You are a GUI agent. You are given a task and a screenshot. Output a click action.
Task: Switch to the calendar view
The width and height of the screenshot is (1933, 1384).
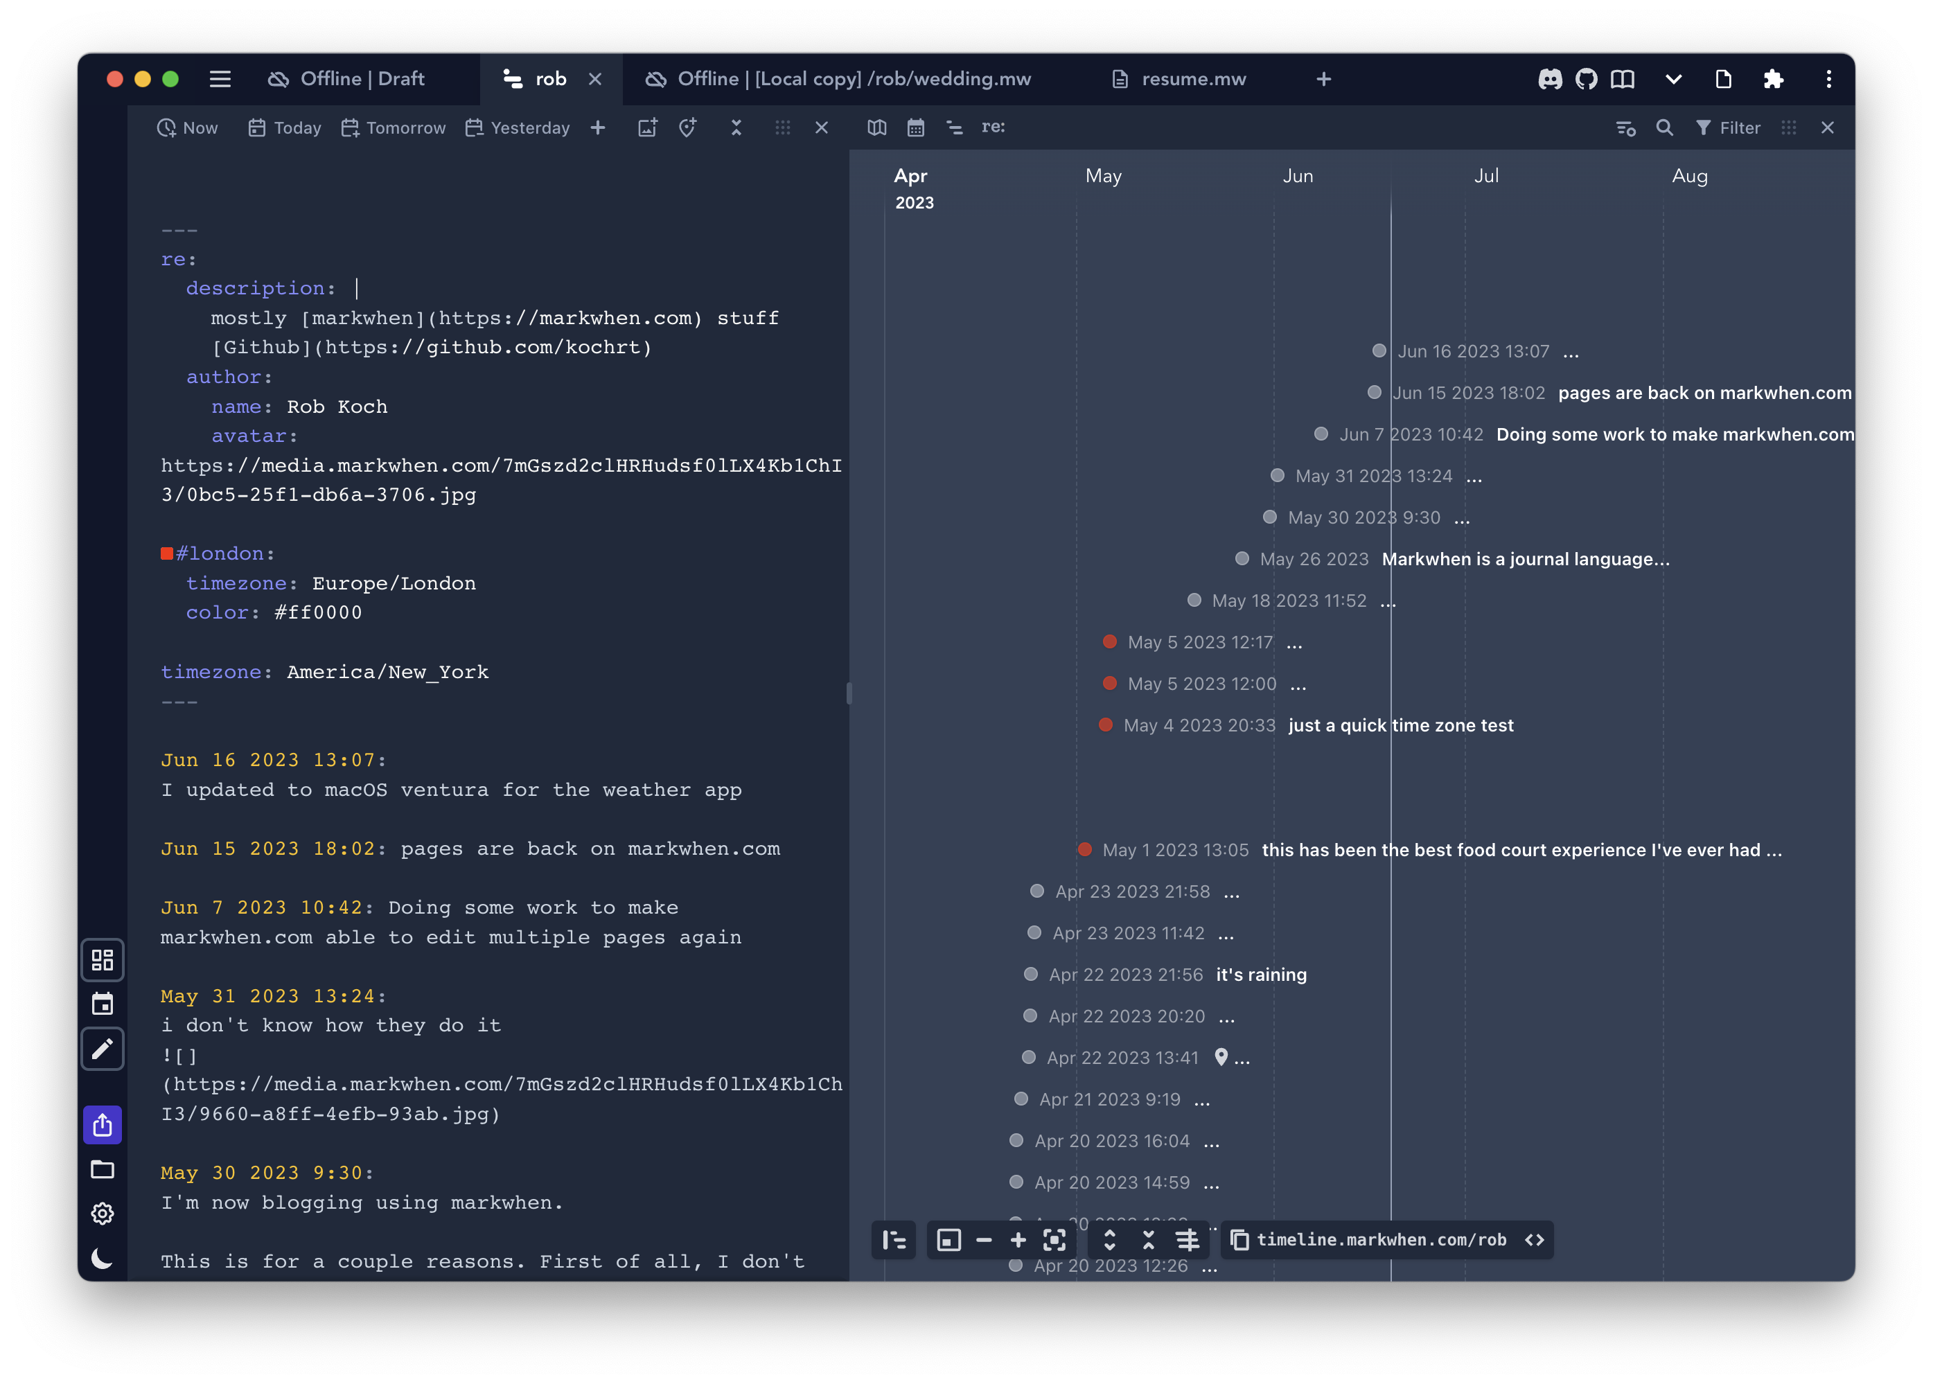(x=915, y=128)
